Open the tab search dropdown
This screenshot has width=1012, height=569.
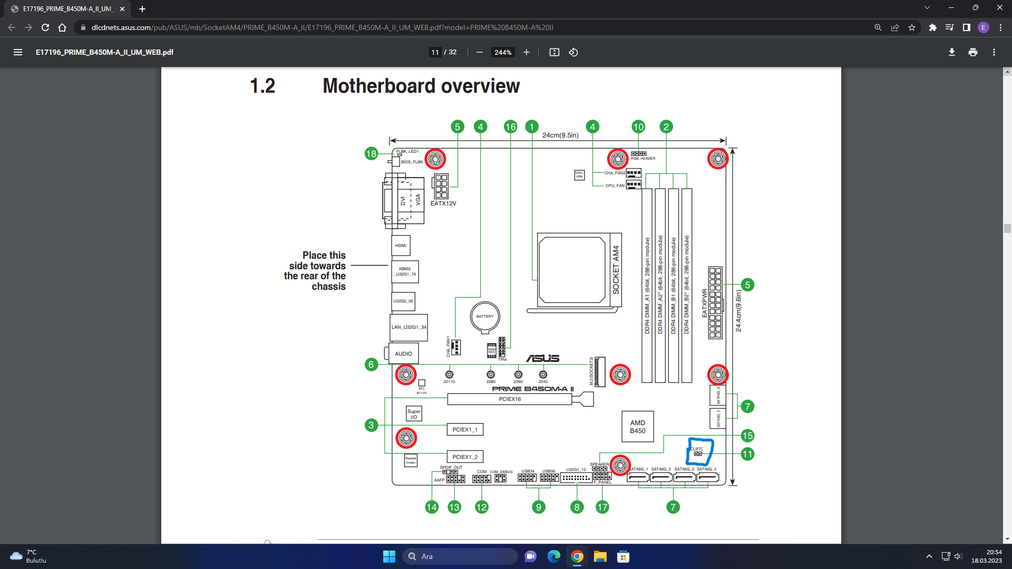(x=927, y=7)
